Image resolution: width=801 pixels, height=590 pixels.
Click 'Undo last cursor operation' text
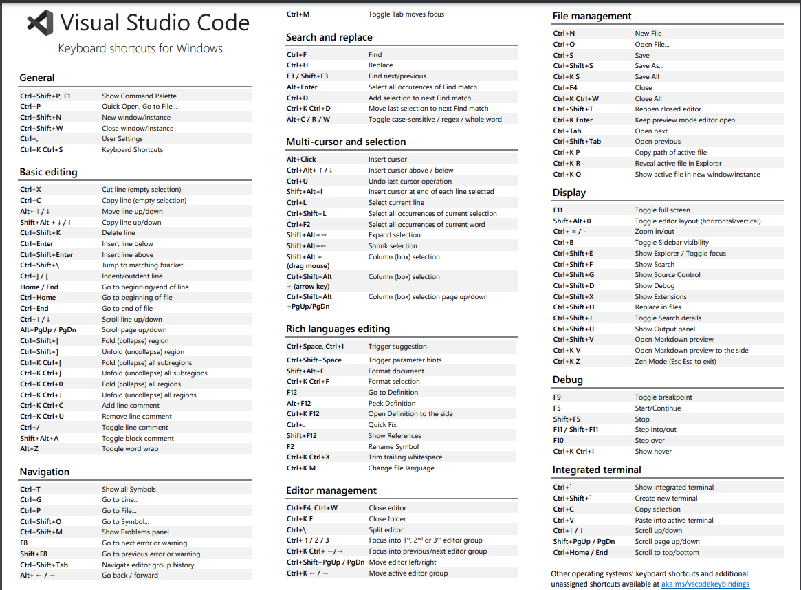410,182
